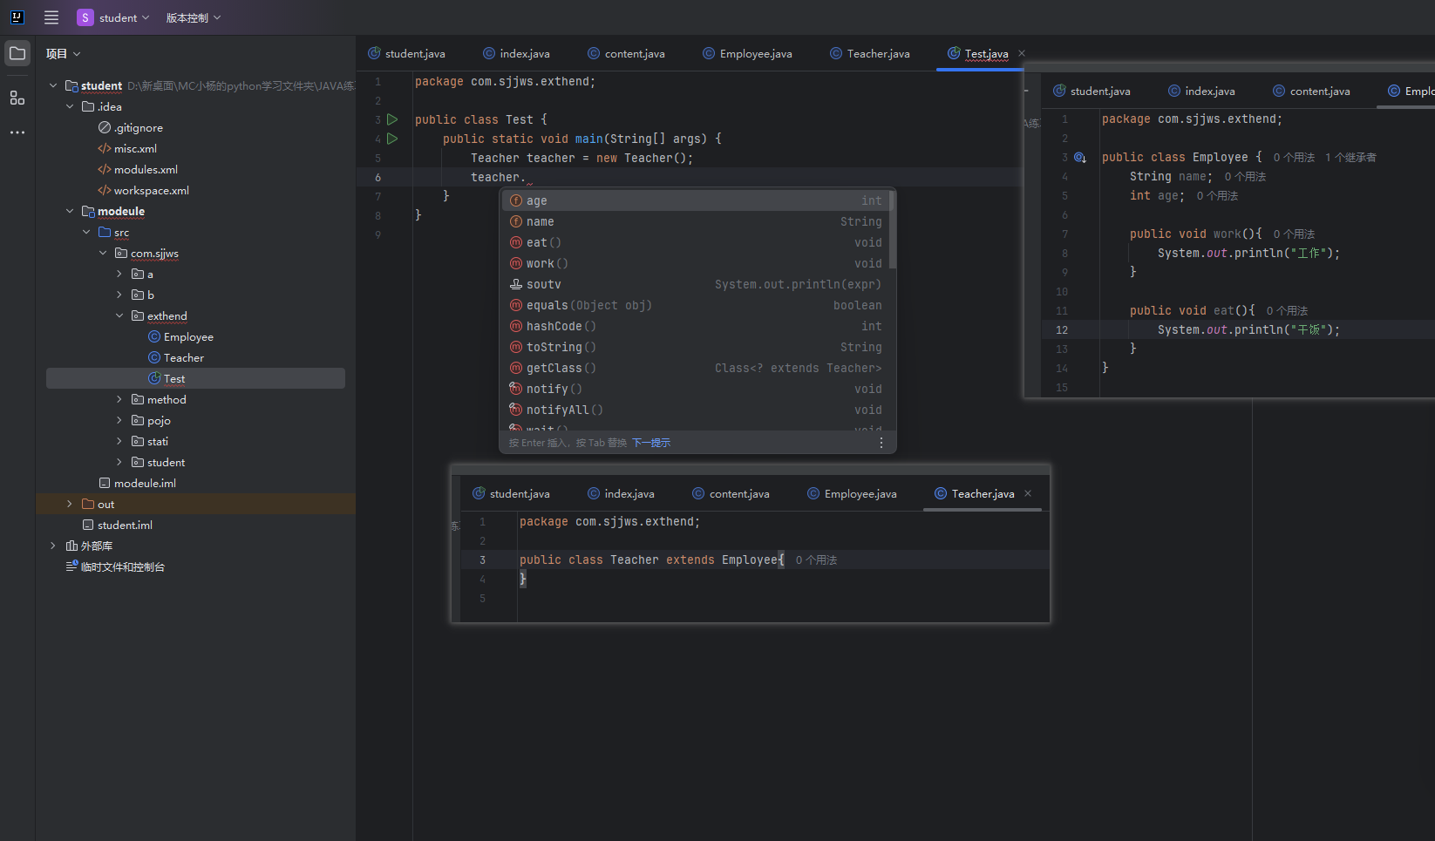This screenshot has height=841, width=1435.
Task: Close the Test.java editor tab
Action: (1022, 54)
